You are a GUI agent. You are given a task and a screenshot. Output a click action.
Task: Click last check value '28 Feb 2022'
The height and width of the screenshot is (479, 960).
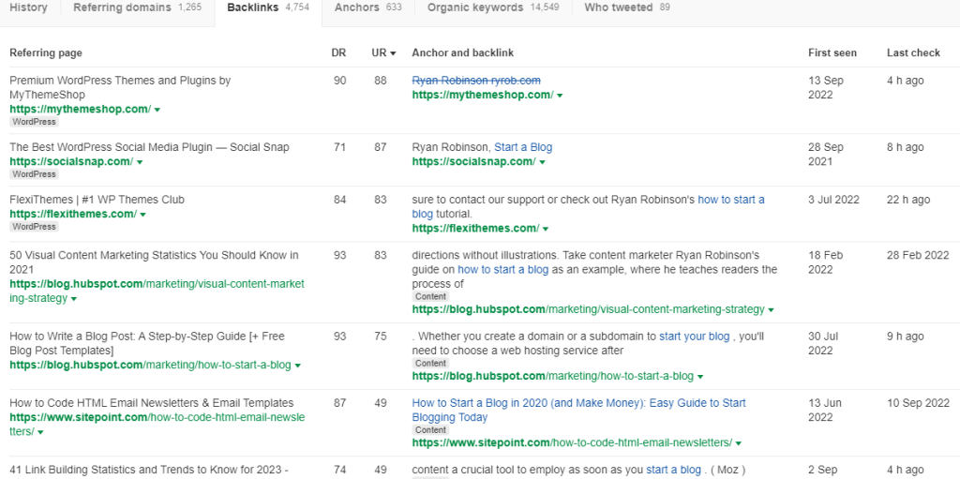click(x=918, y=255)
